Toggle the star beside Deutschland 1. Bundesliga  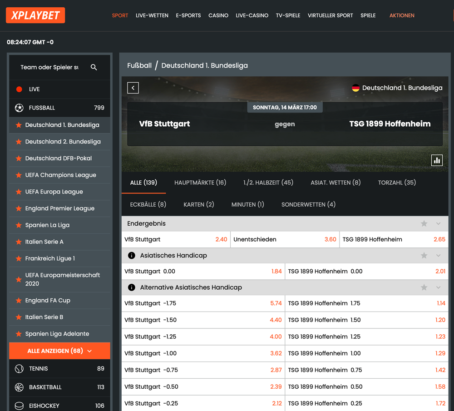tap(19, 125)
